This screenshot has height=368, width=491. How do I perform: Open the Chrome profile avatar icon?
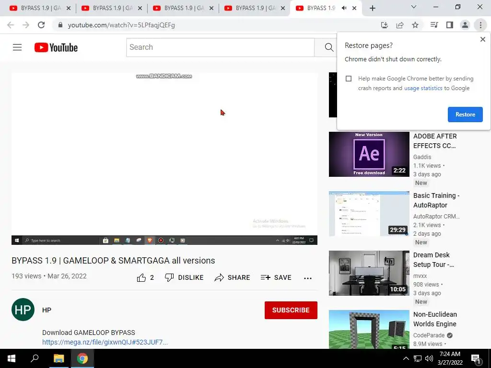tap(465, 25)
